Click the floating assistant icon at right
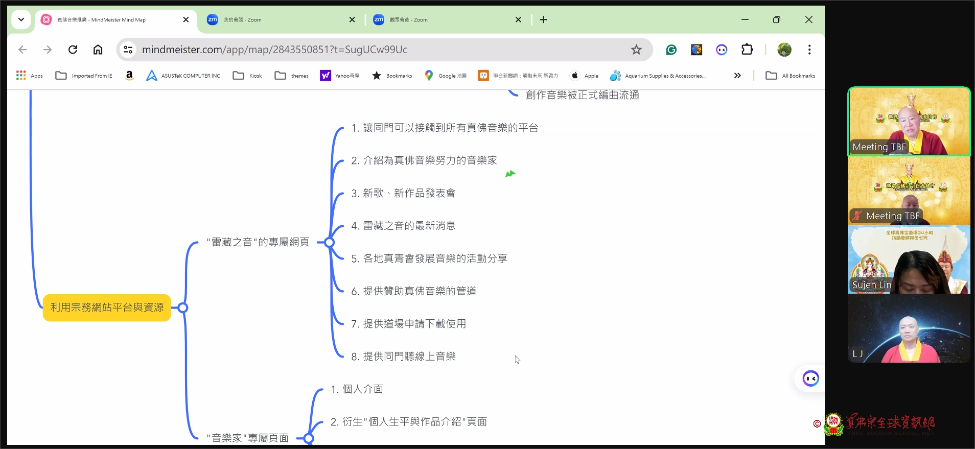975x449 pixels. click(810, 379)
